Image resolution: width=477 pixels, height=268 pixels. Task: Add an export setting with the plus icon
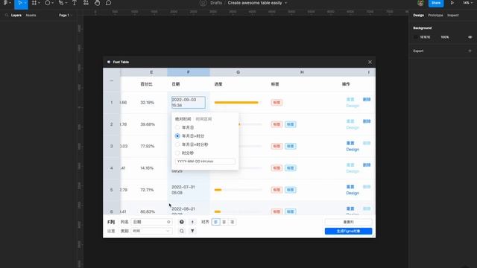[470, 51]
